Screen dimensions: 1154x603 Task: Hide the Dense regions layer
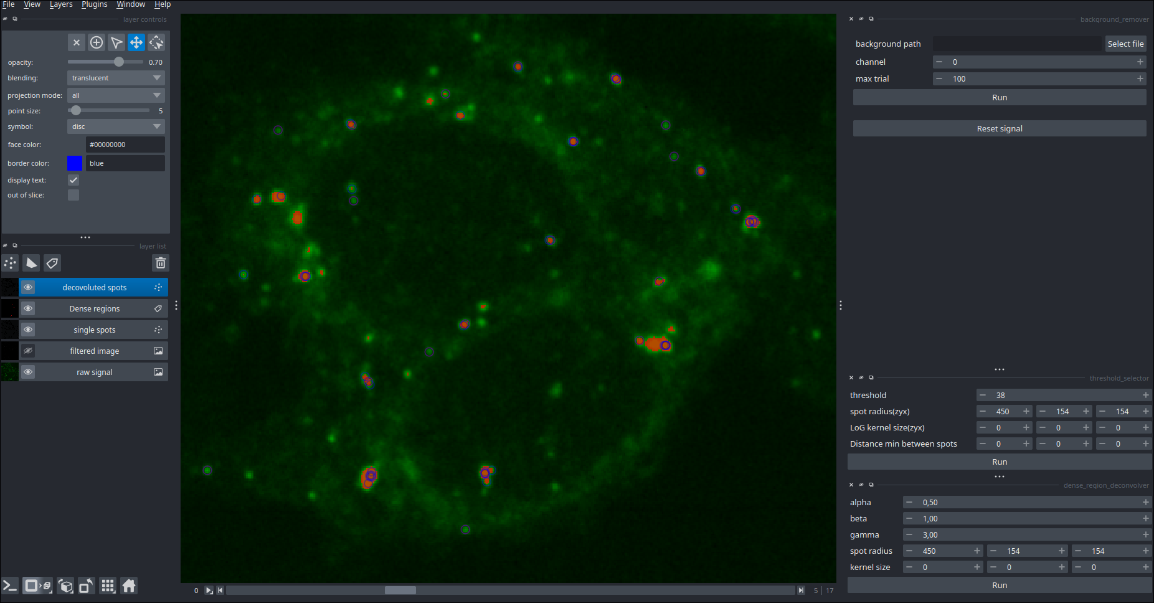(28, 308)
